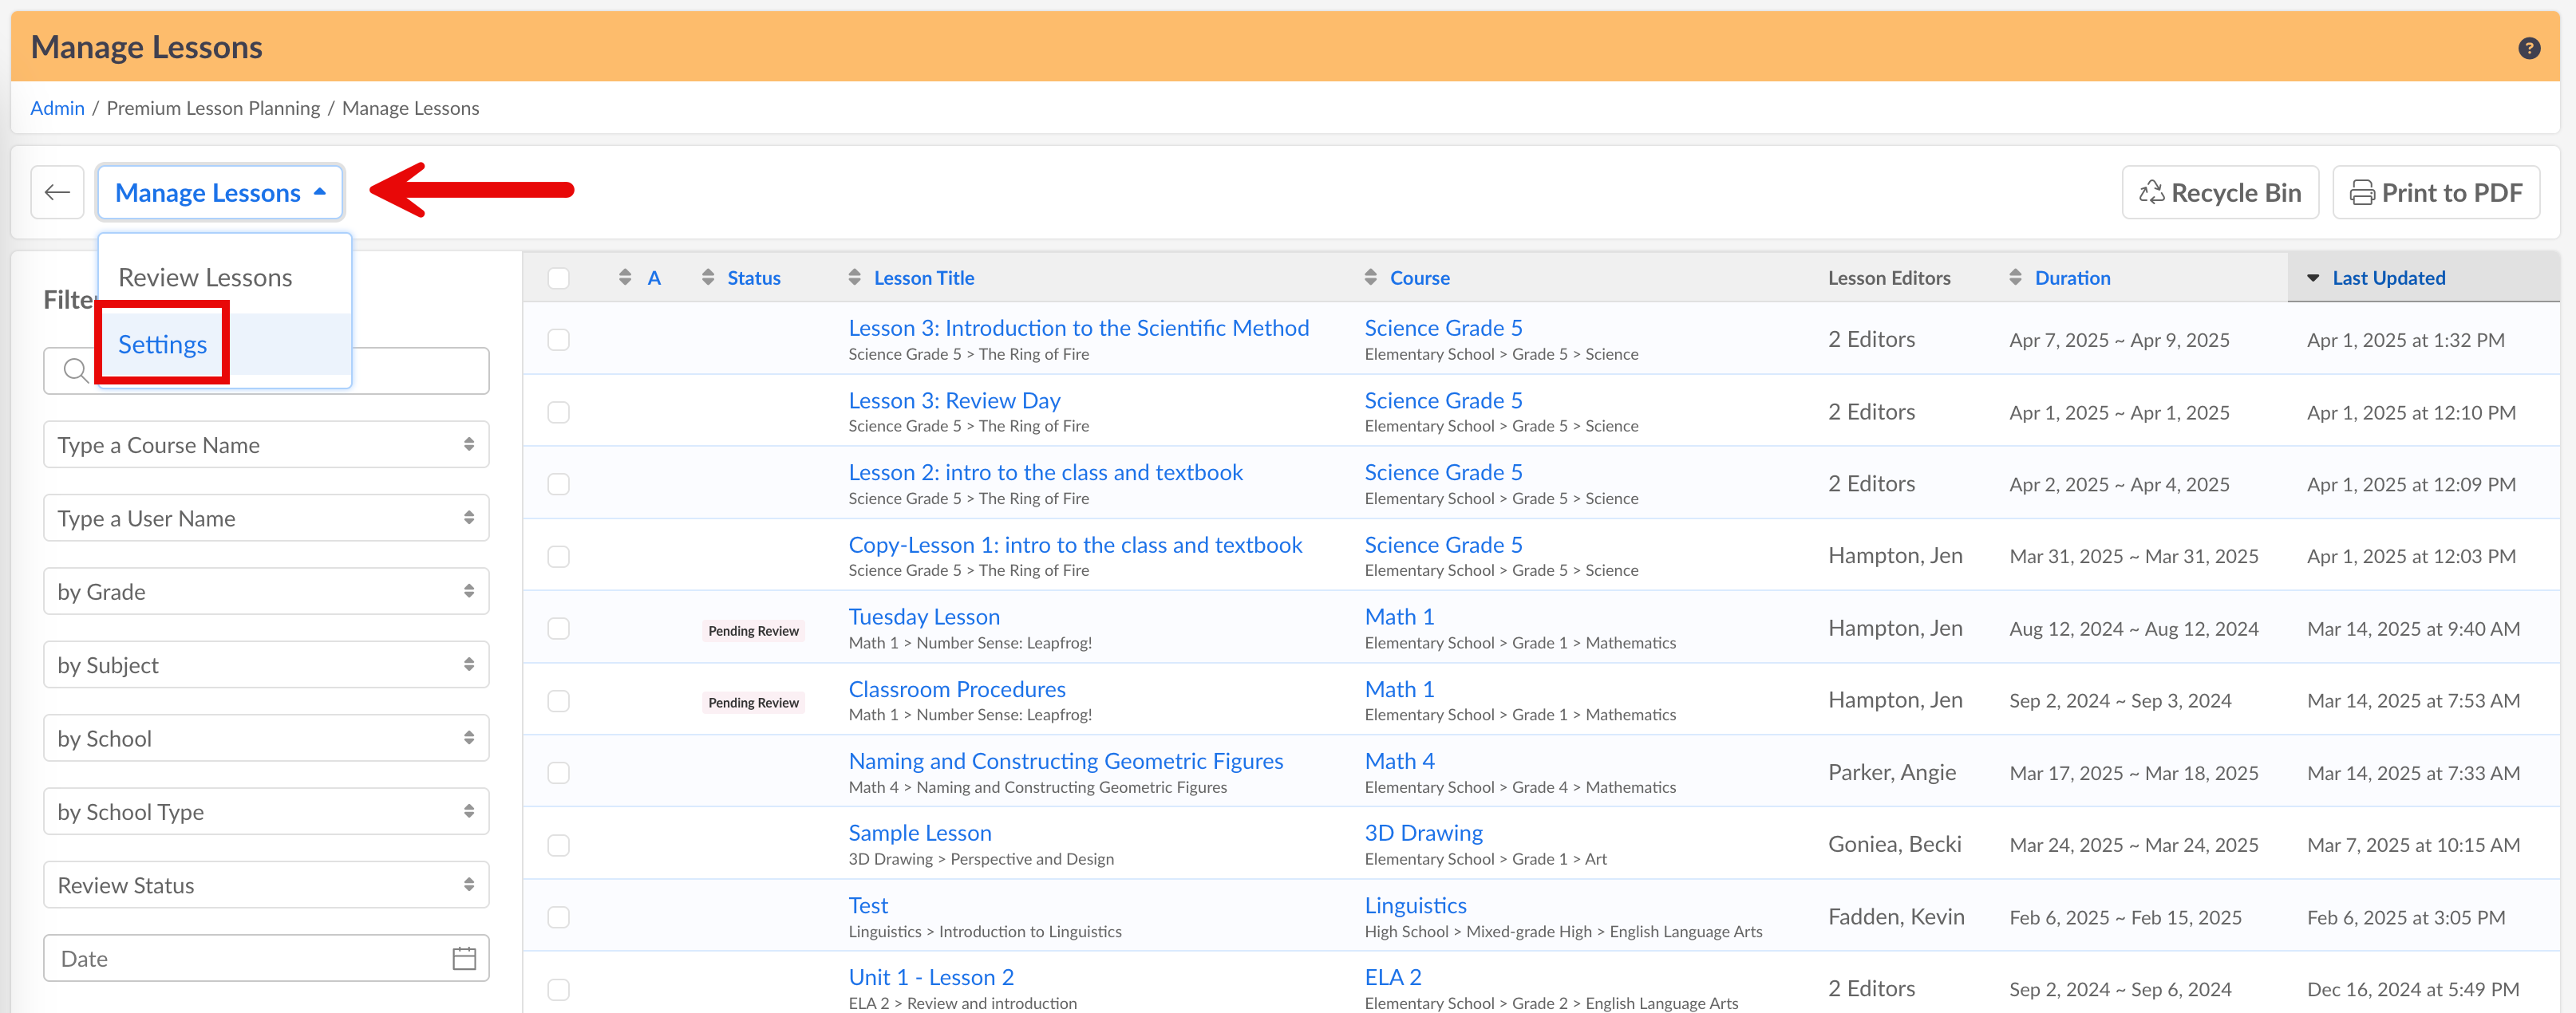Click the help question mark icon

click(x=2528, y=48)
